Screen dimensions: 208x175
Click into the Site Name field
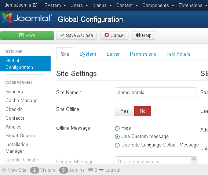pos(156,92)
